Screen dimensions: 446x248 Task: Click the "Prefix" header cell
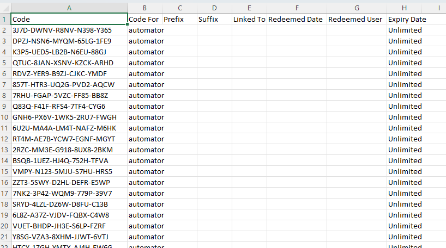[179, 19]
